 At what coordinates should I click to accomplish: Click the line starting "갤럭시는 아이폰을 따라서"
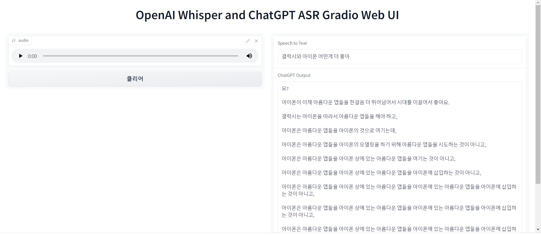pyautogui.click(x=339, y=117)
